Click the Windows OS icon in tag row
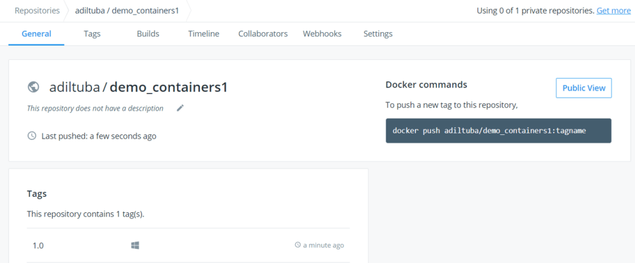The height and width of the screenshot is (263, 635). coord(135,245)
